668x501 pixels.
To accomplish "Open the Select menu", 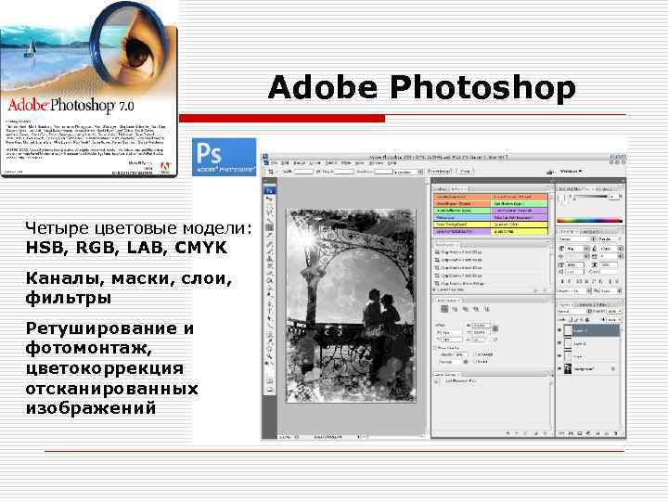I will point(330,163).
